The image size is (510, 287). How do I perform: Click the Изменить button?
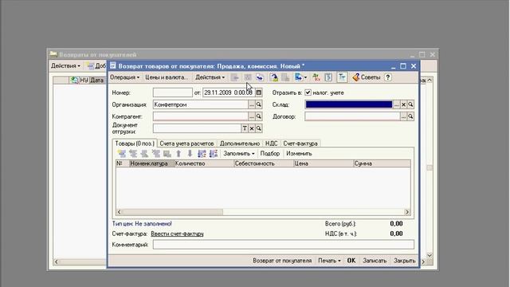click(299, 154)
